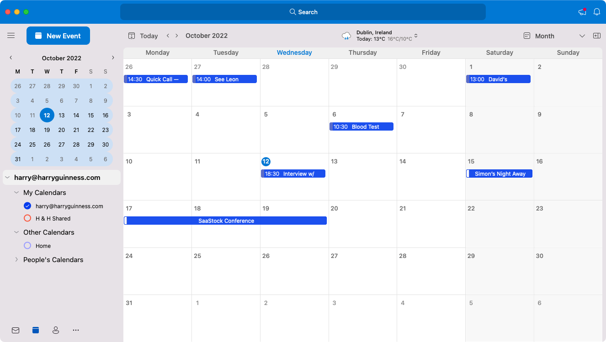
Task: Open Simon's Night Away event
Action: click(x=499, y=174)
